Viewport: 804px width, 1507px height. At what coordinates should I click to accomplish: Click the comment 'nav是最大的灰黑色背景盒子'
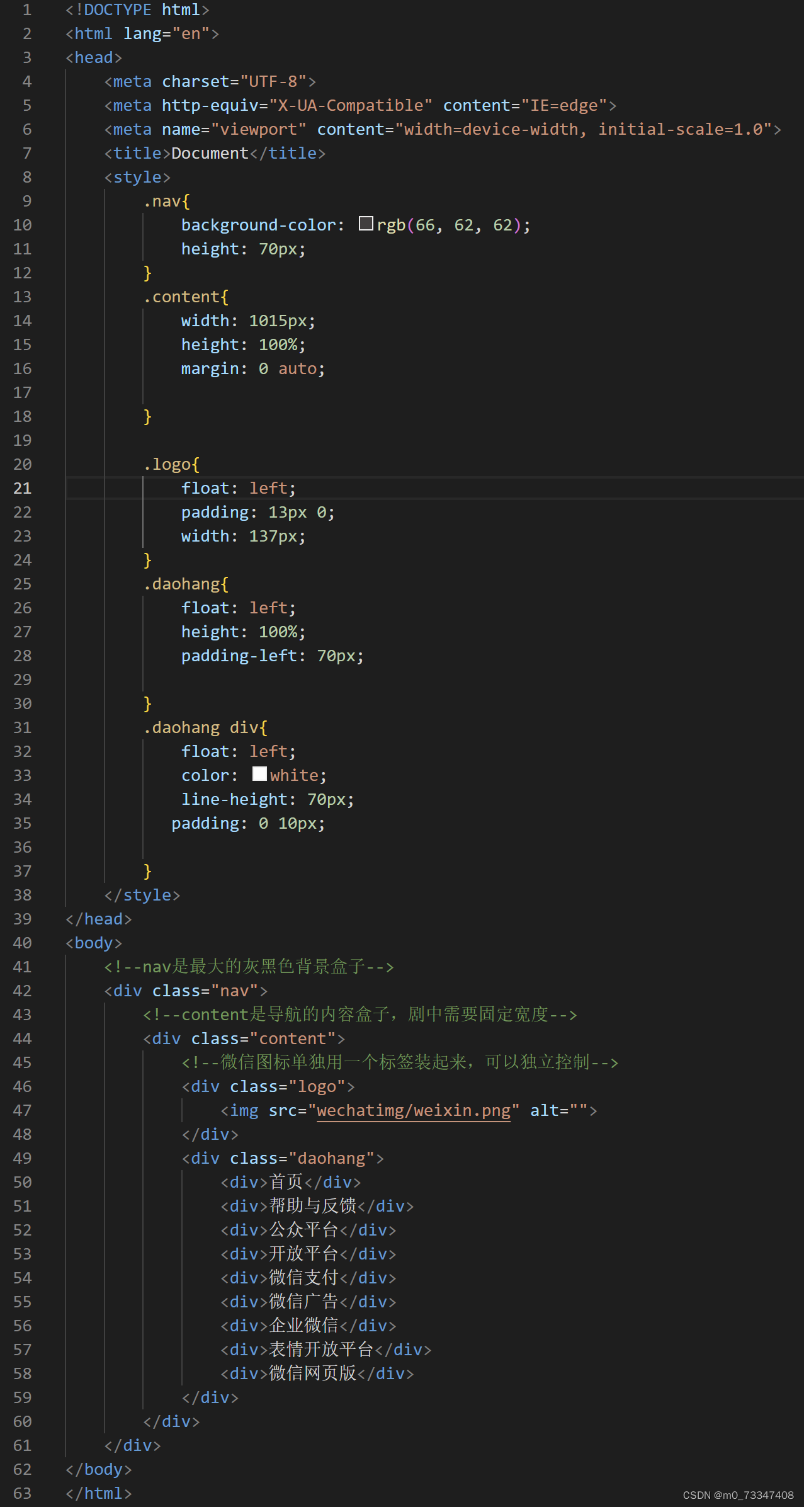249,967
